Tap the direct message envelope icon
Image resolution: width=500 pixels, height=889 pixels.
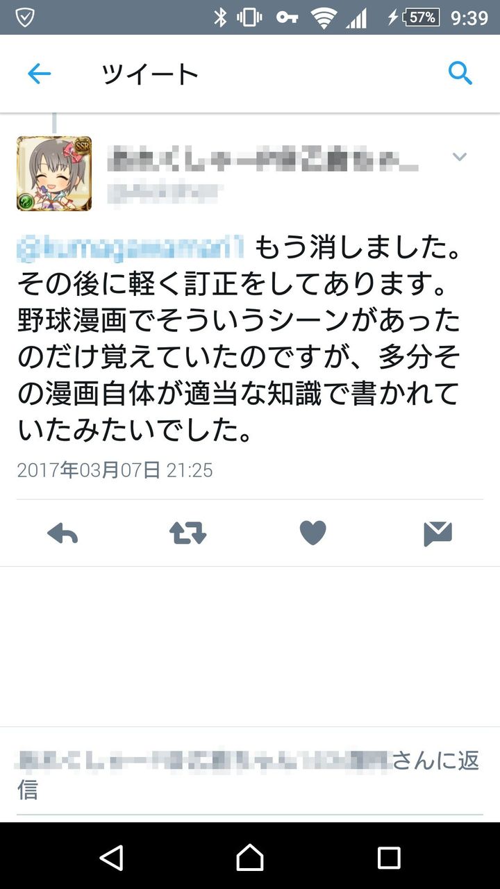tap(437, 533)
